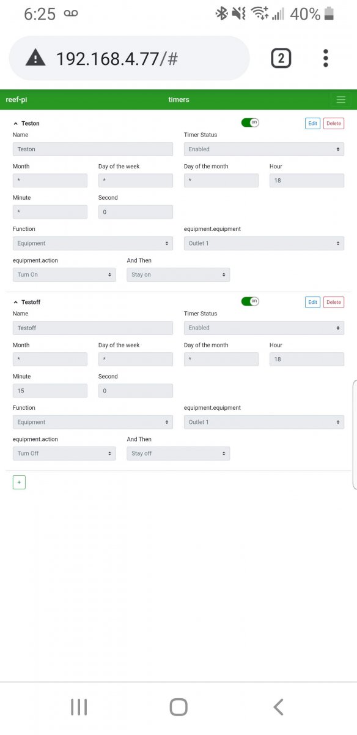The height and width of the screenshot is (735, 357).
Task: Tap the Android home button
Action: point(178,707)
